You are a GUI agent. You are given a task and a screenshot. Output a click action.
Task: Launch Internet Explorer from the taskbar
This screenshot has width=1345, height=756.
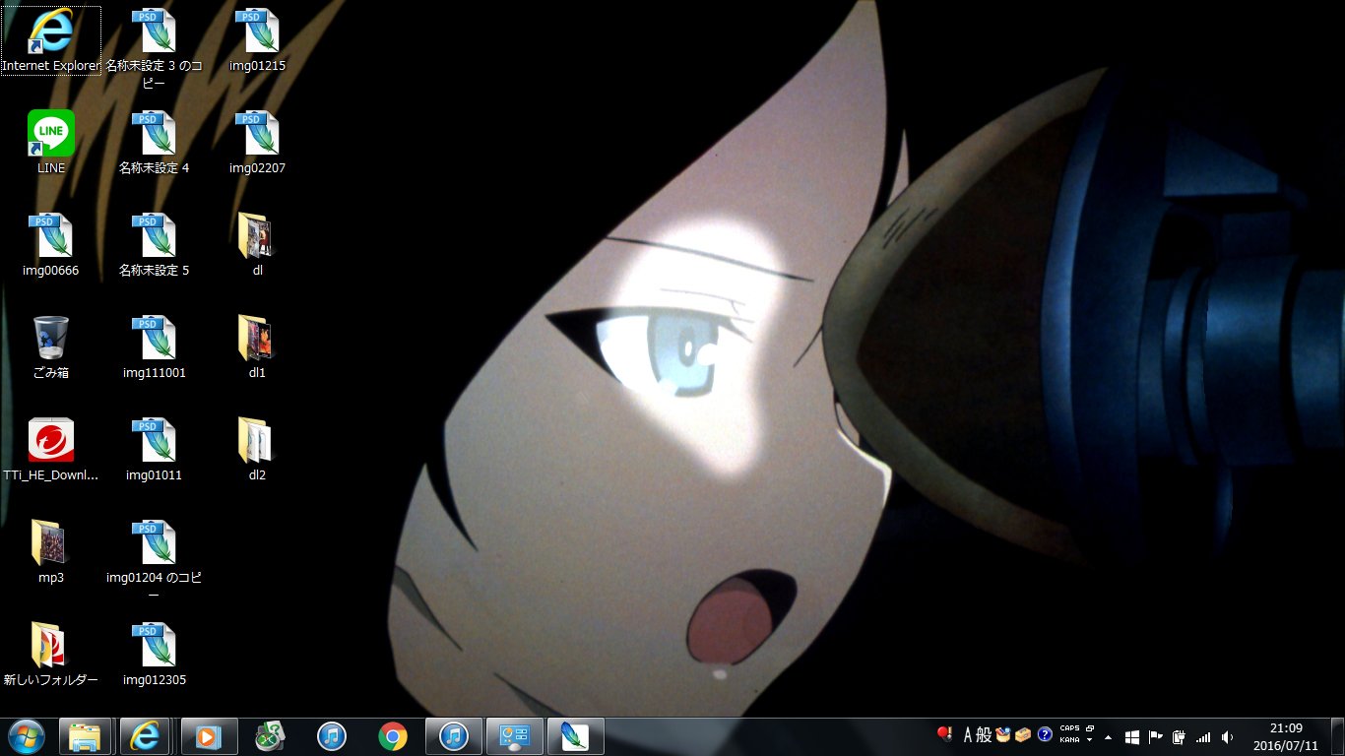pos(146,736)
